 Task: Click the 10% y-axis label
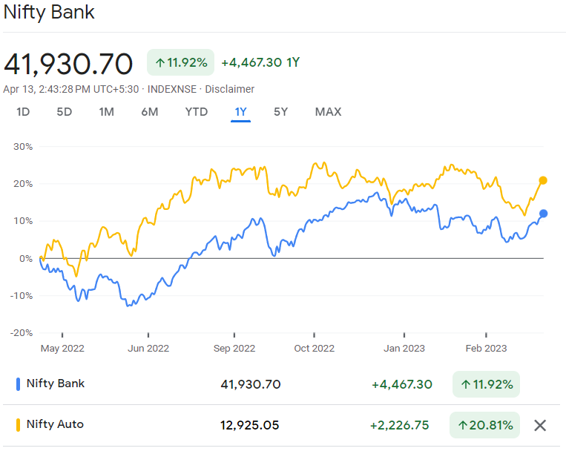[23, 221]
